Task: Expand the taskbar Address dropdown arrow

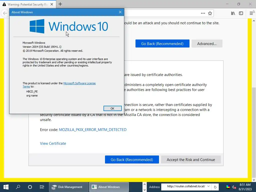Action: (x=208, y=186)
